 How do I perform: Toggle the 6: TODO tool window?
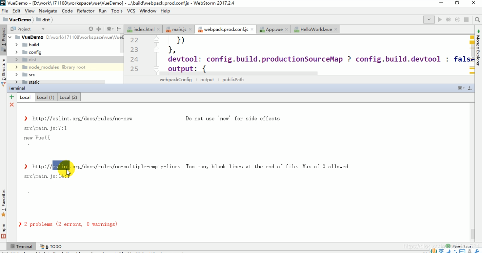(51, 246)
